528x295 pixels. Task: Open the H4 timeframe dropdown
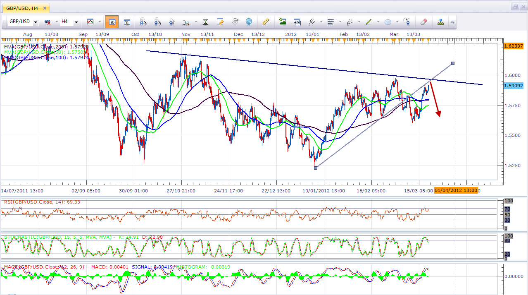pos(76,22)
